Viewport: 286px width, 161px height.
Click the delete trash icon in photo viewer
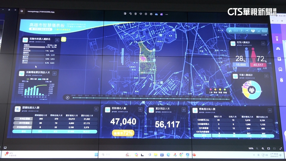(x=136, y=14)
